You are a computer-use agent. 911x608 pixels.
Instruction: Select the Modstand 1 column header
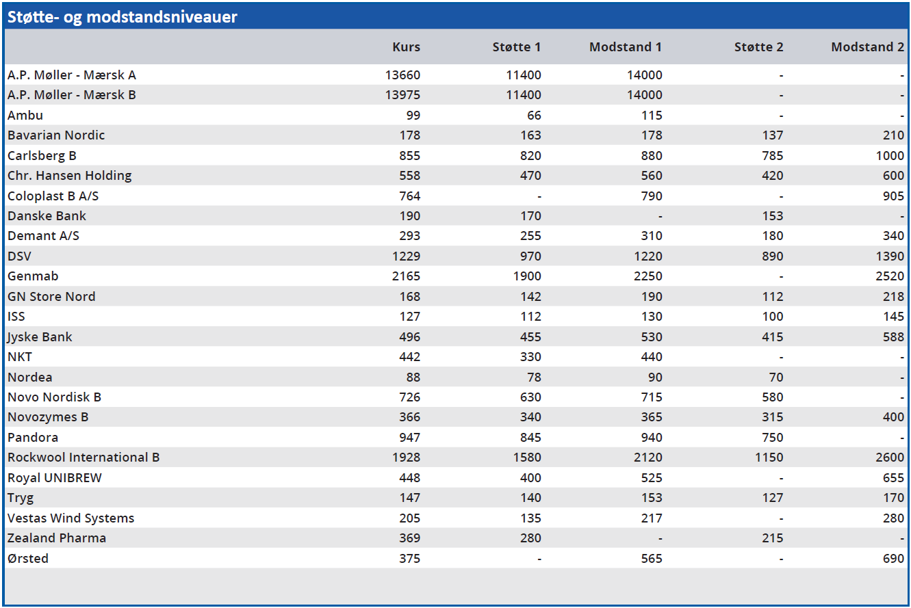625,47
